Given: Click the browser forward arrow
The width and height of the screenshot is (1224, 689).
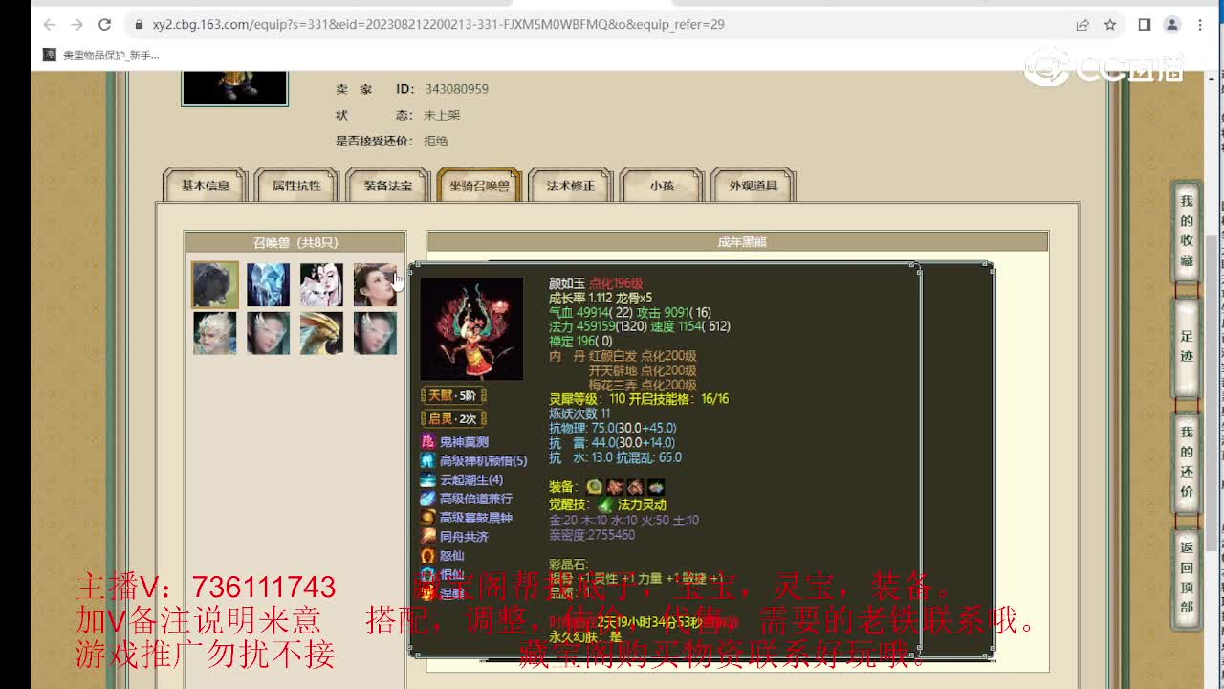Looking at the screenshot, I should pos(77,25).
